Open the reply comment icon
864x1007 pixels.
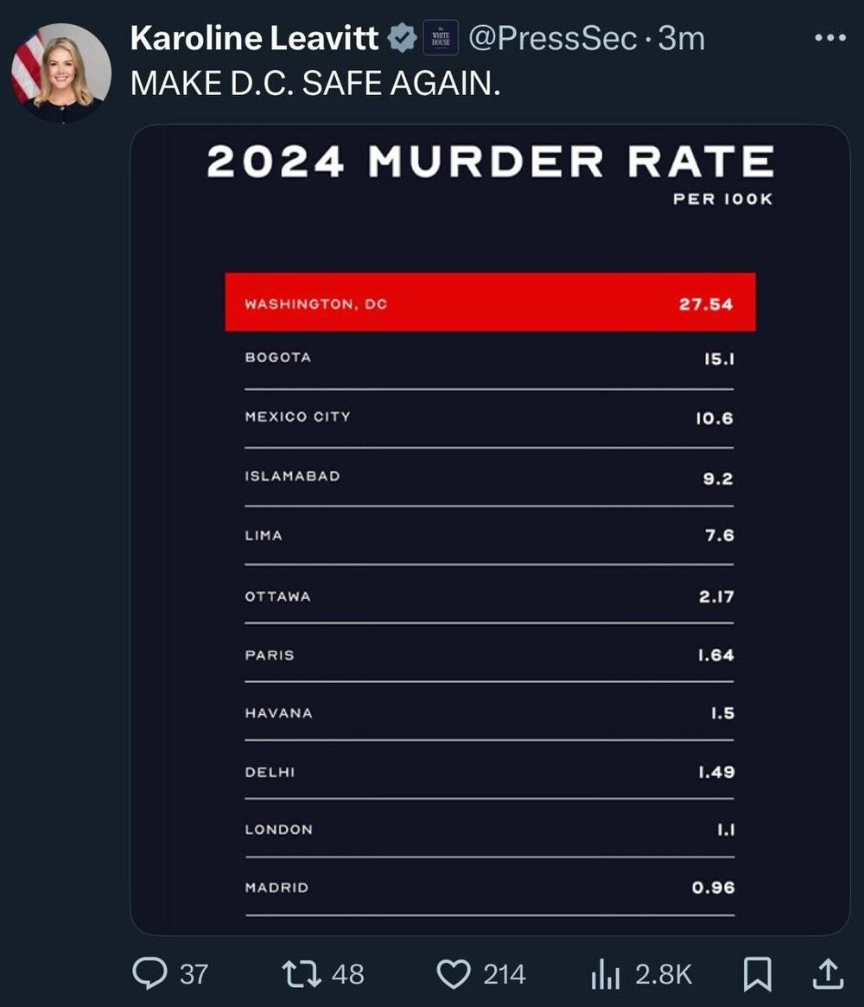[x=149, y=973]
